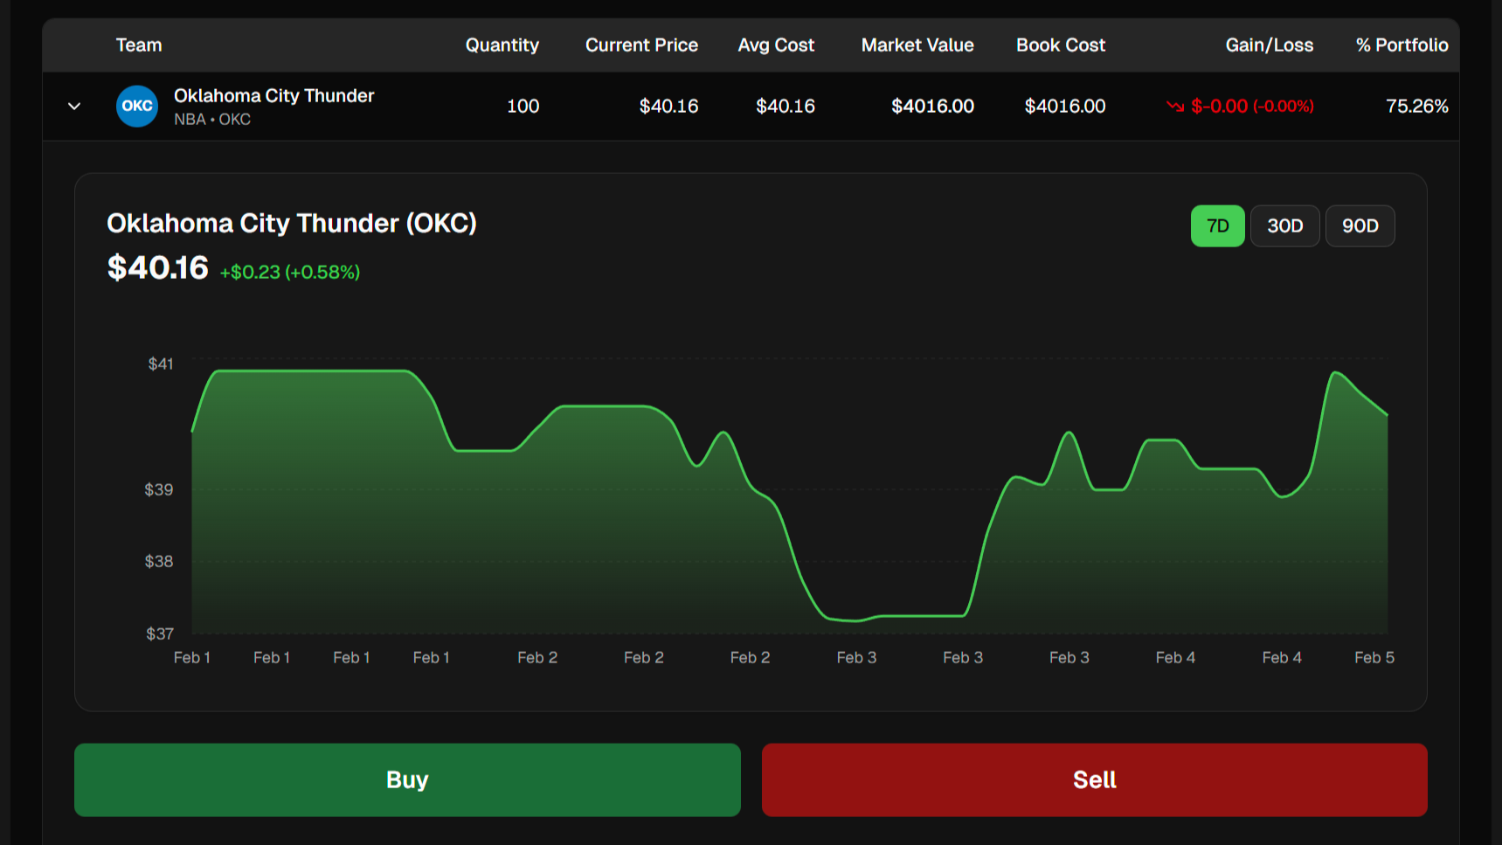Collapse the Oklahoma City Thunder row chevron
Image resolution: width=1502 pixels, height=845 pixels.
tap(74, 107)
